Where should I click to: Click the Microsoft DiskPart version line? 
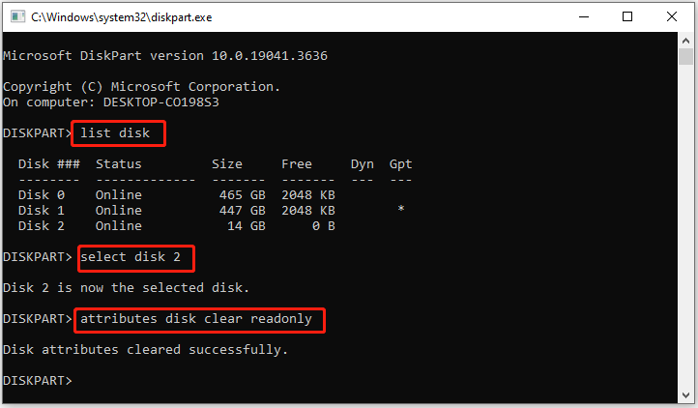pyautogui.click(x=164, y=56)
